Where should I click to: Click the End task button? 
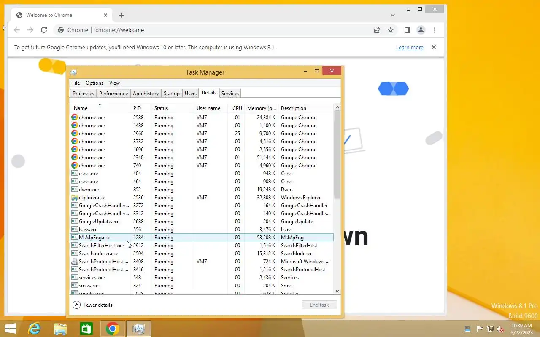[319, 305]
